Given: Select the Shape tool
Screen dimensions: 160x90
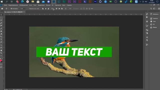Looking at the screenshot, I should 1,48.
